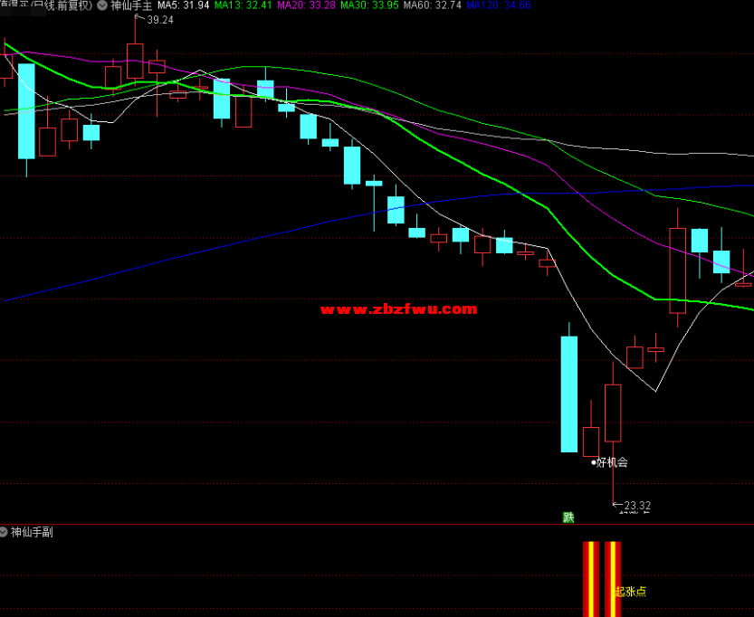Screen dimensions: 754x617
Task: Select the MA13 moving average label
Action: 244,5
